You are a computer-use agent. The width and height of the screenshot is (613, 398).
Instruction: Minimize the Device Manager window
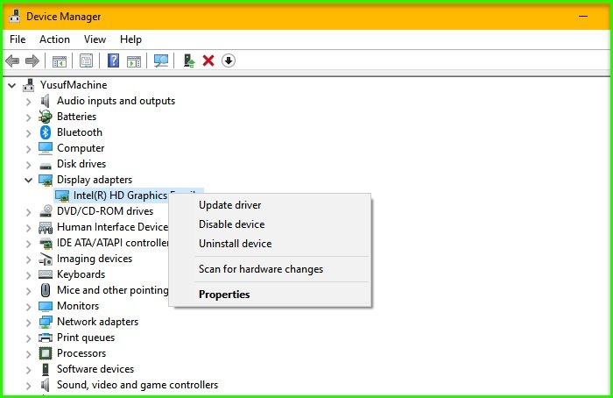[x=583, y=17]
